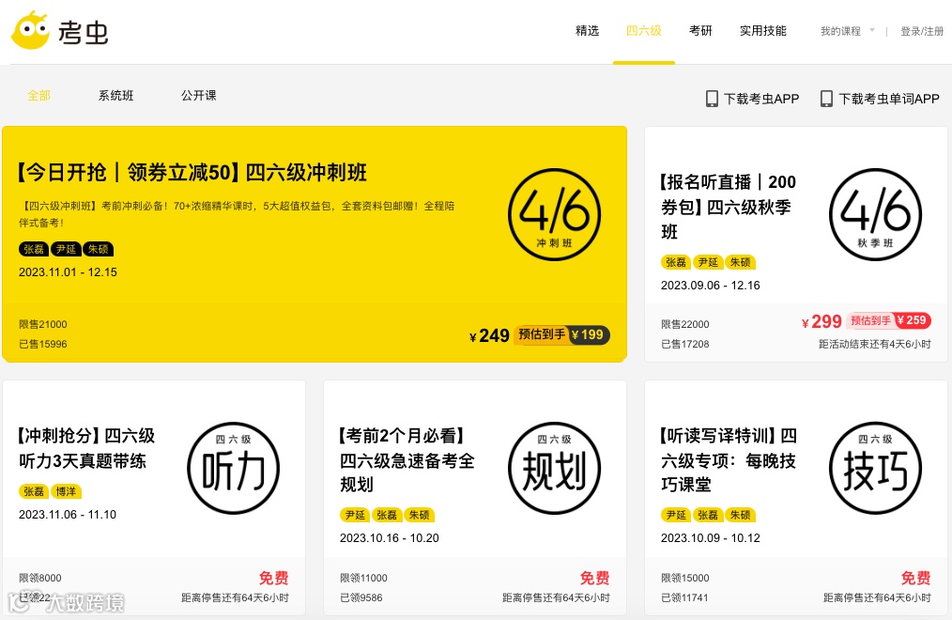
Task: Go to the 考研 navigation tab
Action: 700,31
